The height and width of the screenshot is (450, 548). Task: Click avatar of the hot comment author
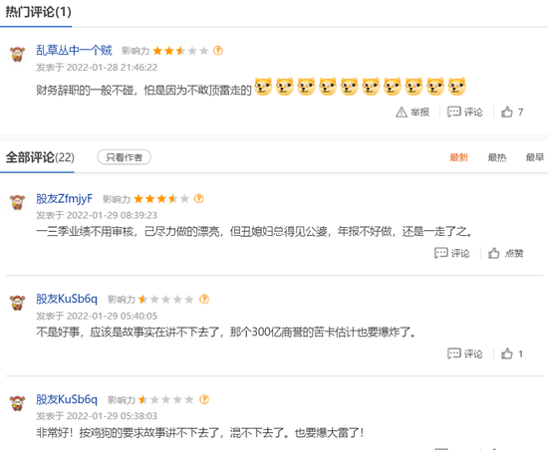point(18,54)
